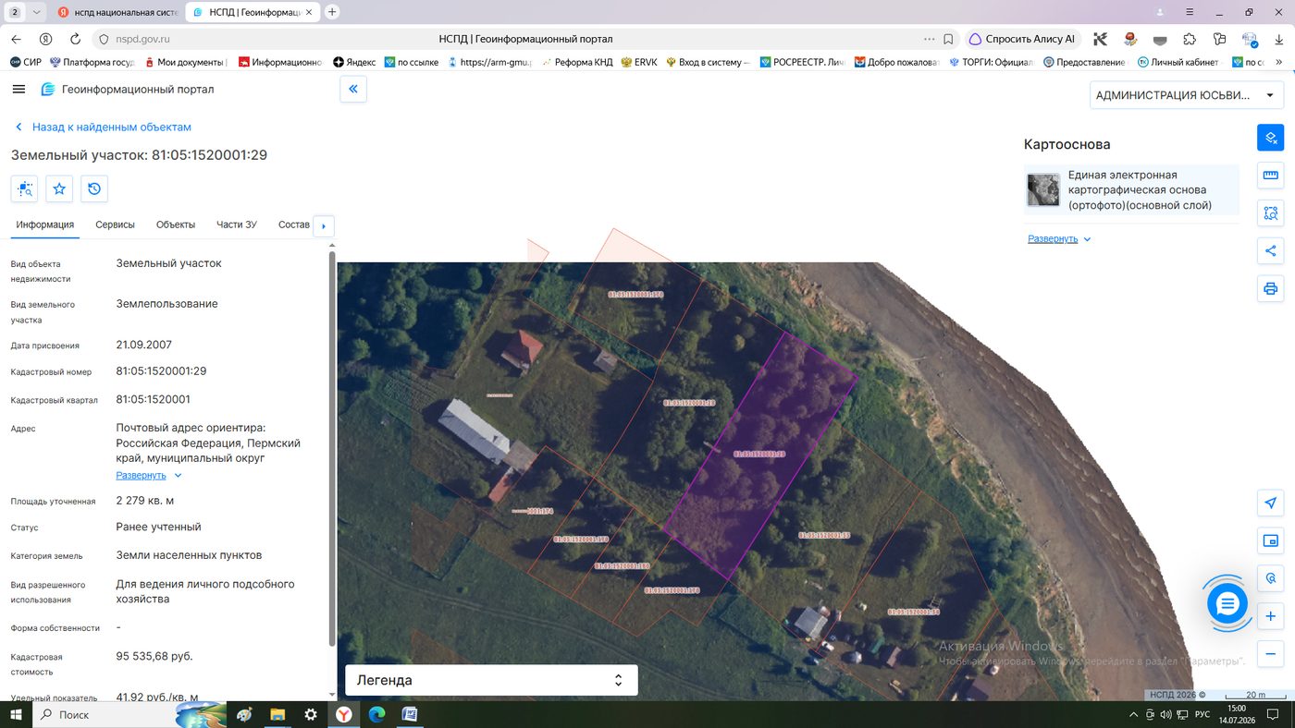Click the nspd.gov.ru address field
Viewport: 1295px width, 728px height.
(142, 39)
